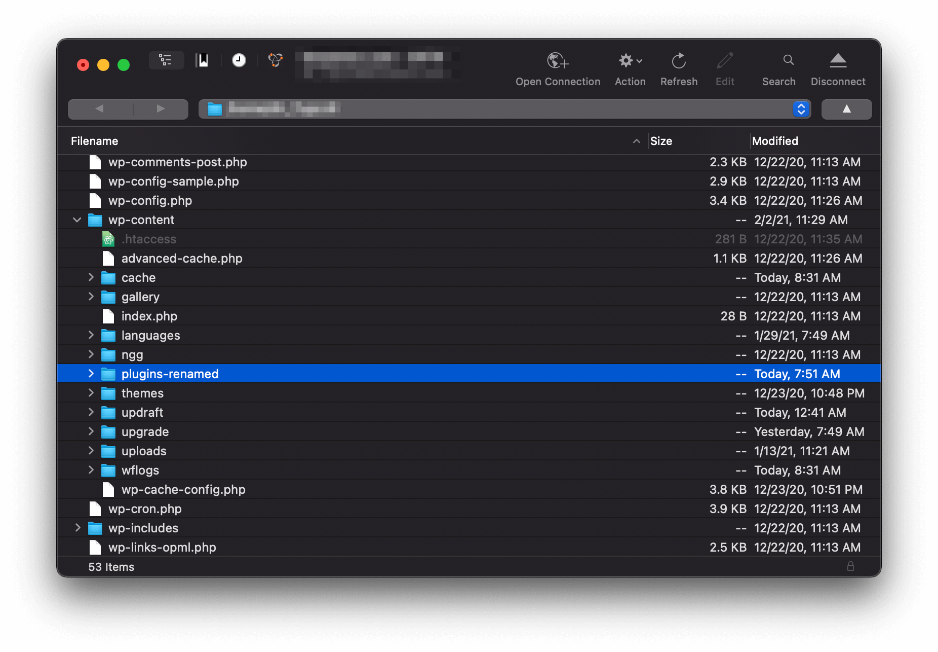Go to parent folder with up arrow
938x652 pixels.
coord(846,109)
